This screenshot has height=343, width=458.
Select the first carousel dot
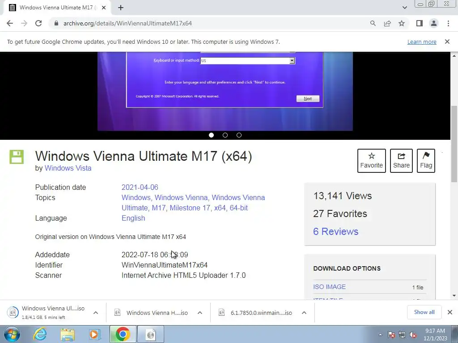(212, 135)
